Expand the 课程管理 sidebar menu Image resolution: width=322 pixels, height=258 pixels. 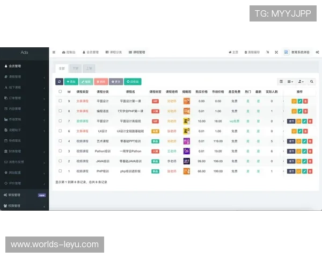(x=25, y=77)
